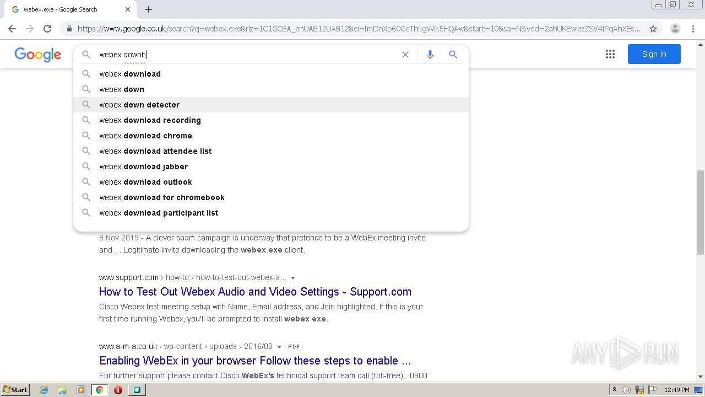Pick the 'webex down detector' suggestion
The width and height of the screenshot is (705, 397).
tap(271, 105)
